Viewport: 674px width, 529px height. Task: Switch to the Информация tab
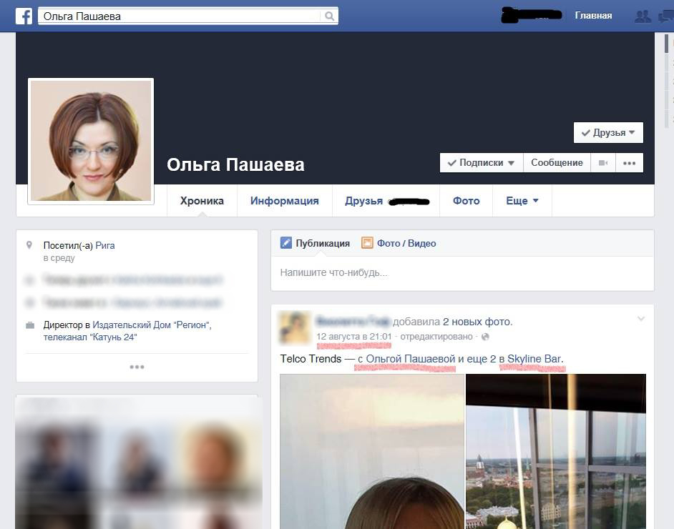[x=284, y=201]
